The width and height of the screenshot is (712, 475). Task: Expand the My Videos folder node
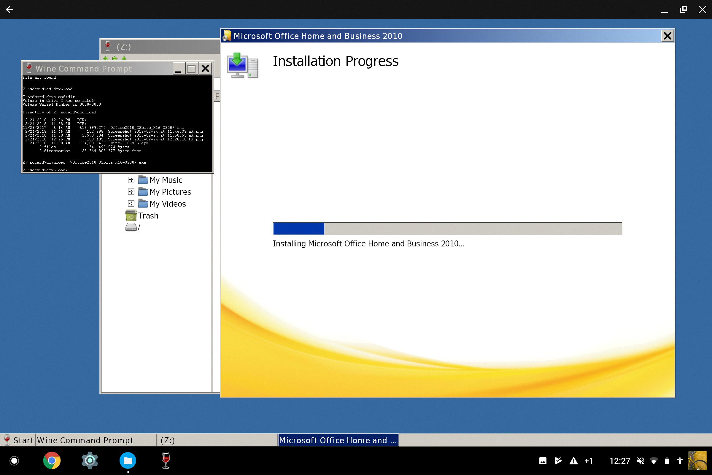click(131, 204)
